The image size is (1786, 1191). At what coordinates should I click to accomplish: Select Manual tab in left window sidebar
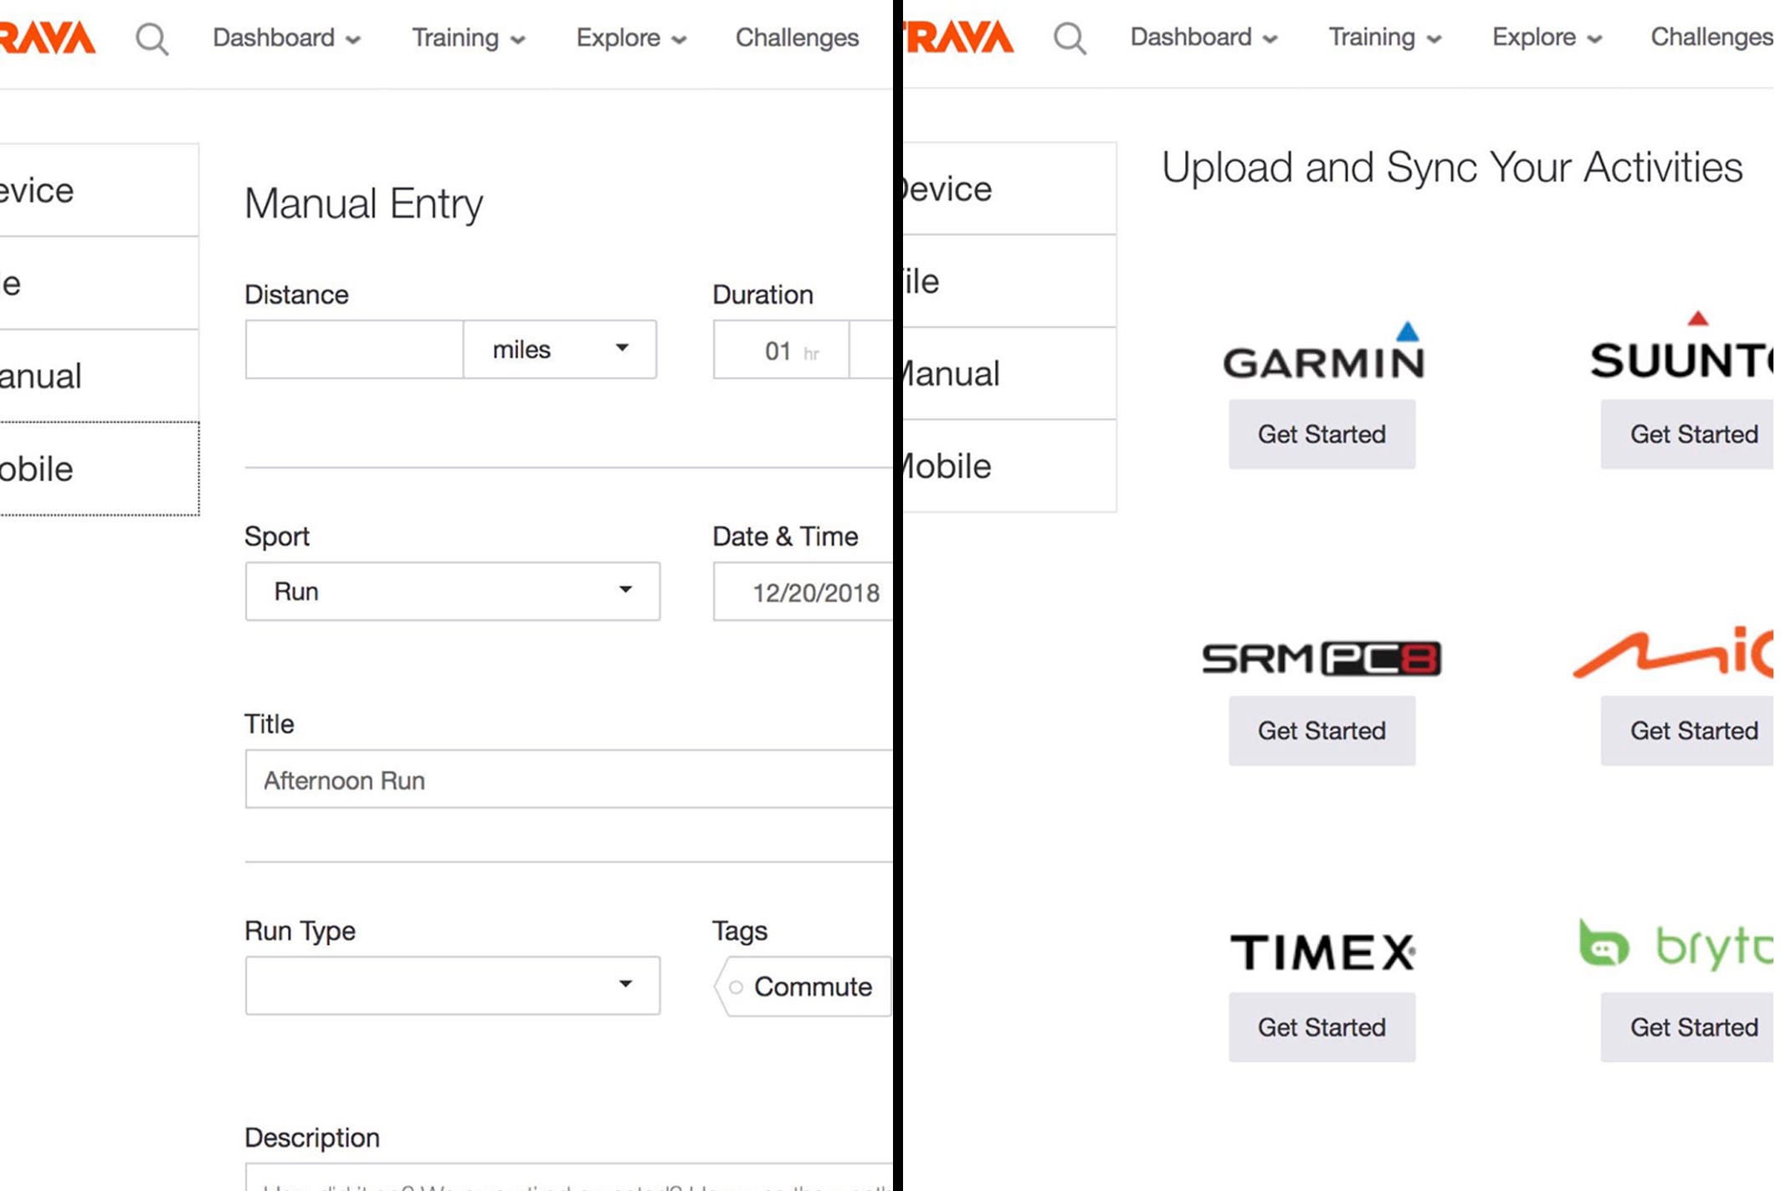(99, 376)
